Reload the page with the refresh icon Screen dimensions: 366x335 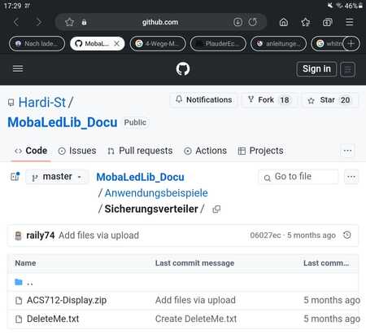(253, 22)
